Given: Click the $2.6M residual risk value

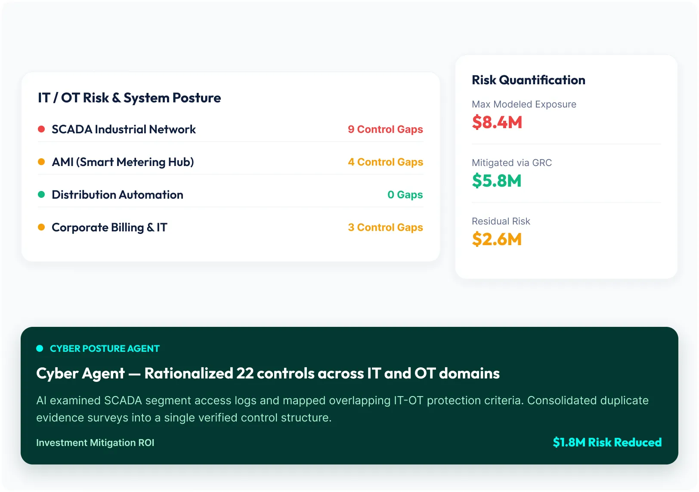Looking at the screenshot, I should click(x=497, y=239).
